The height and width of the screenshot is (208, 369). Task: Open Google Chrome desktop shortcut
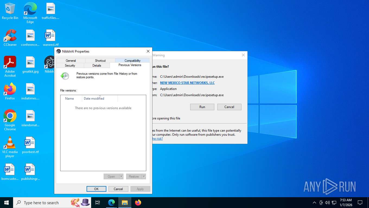point(10,120)
